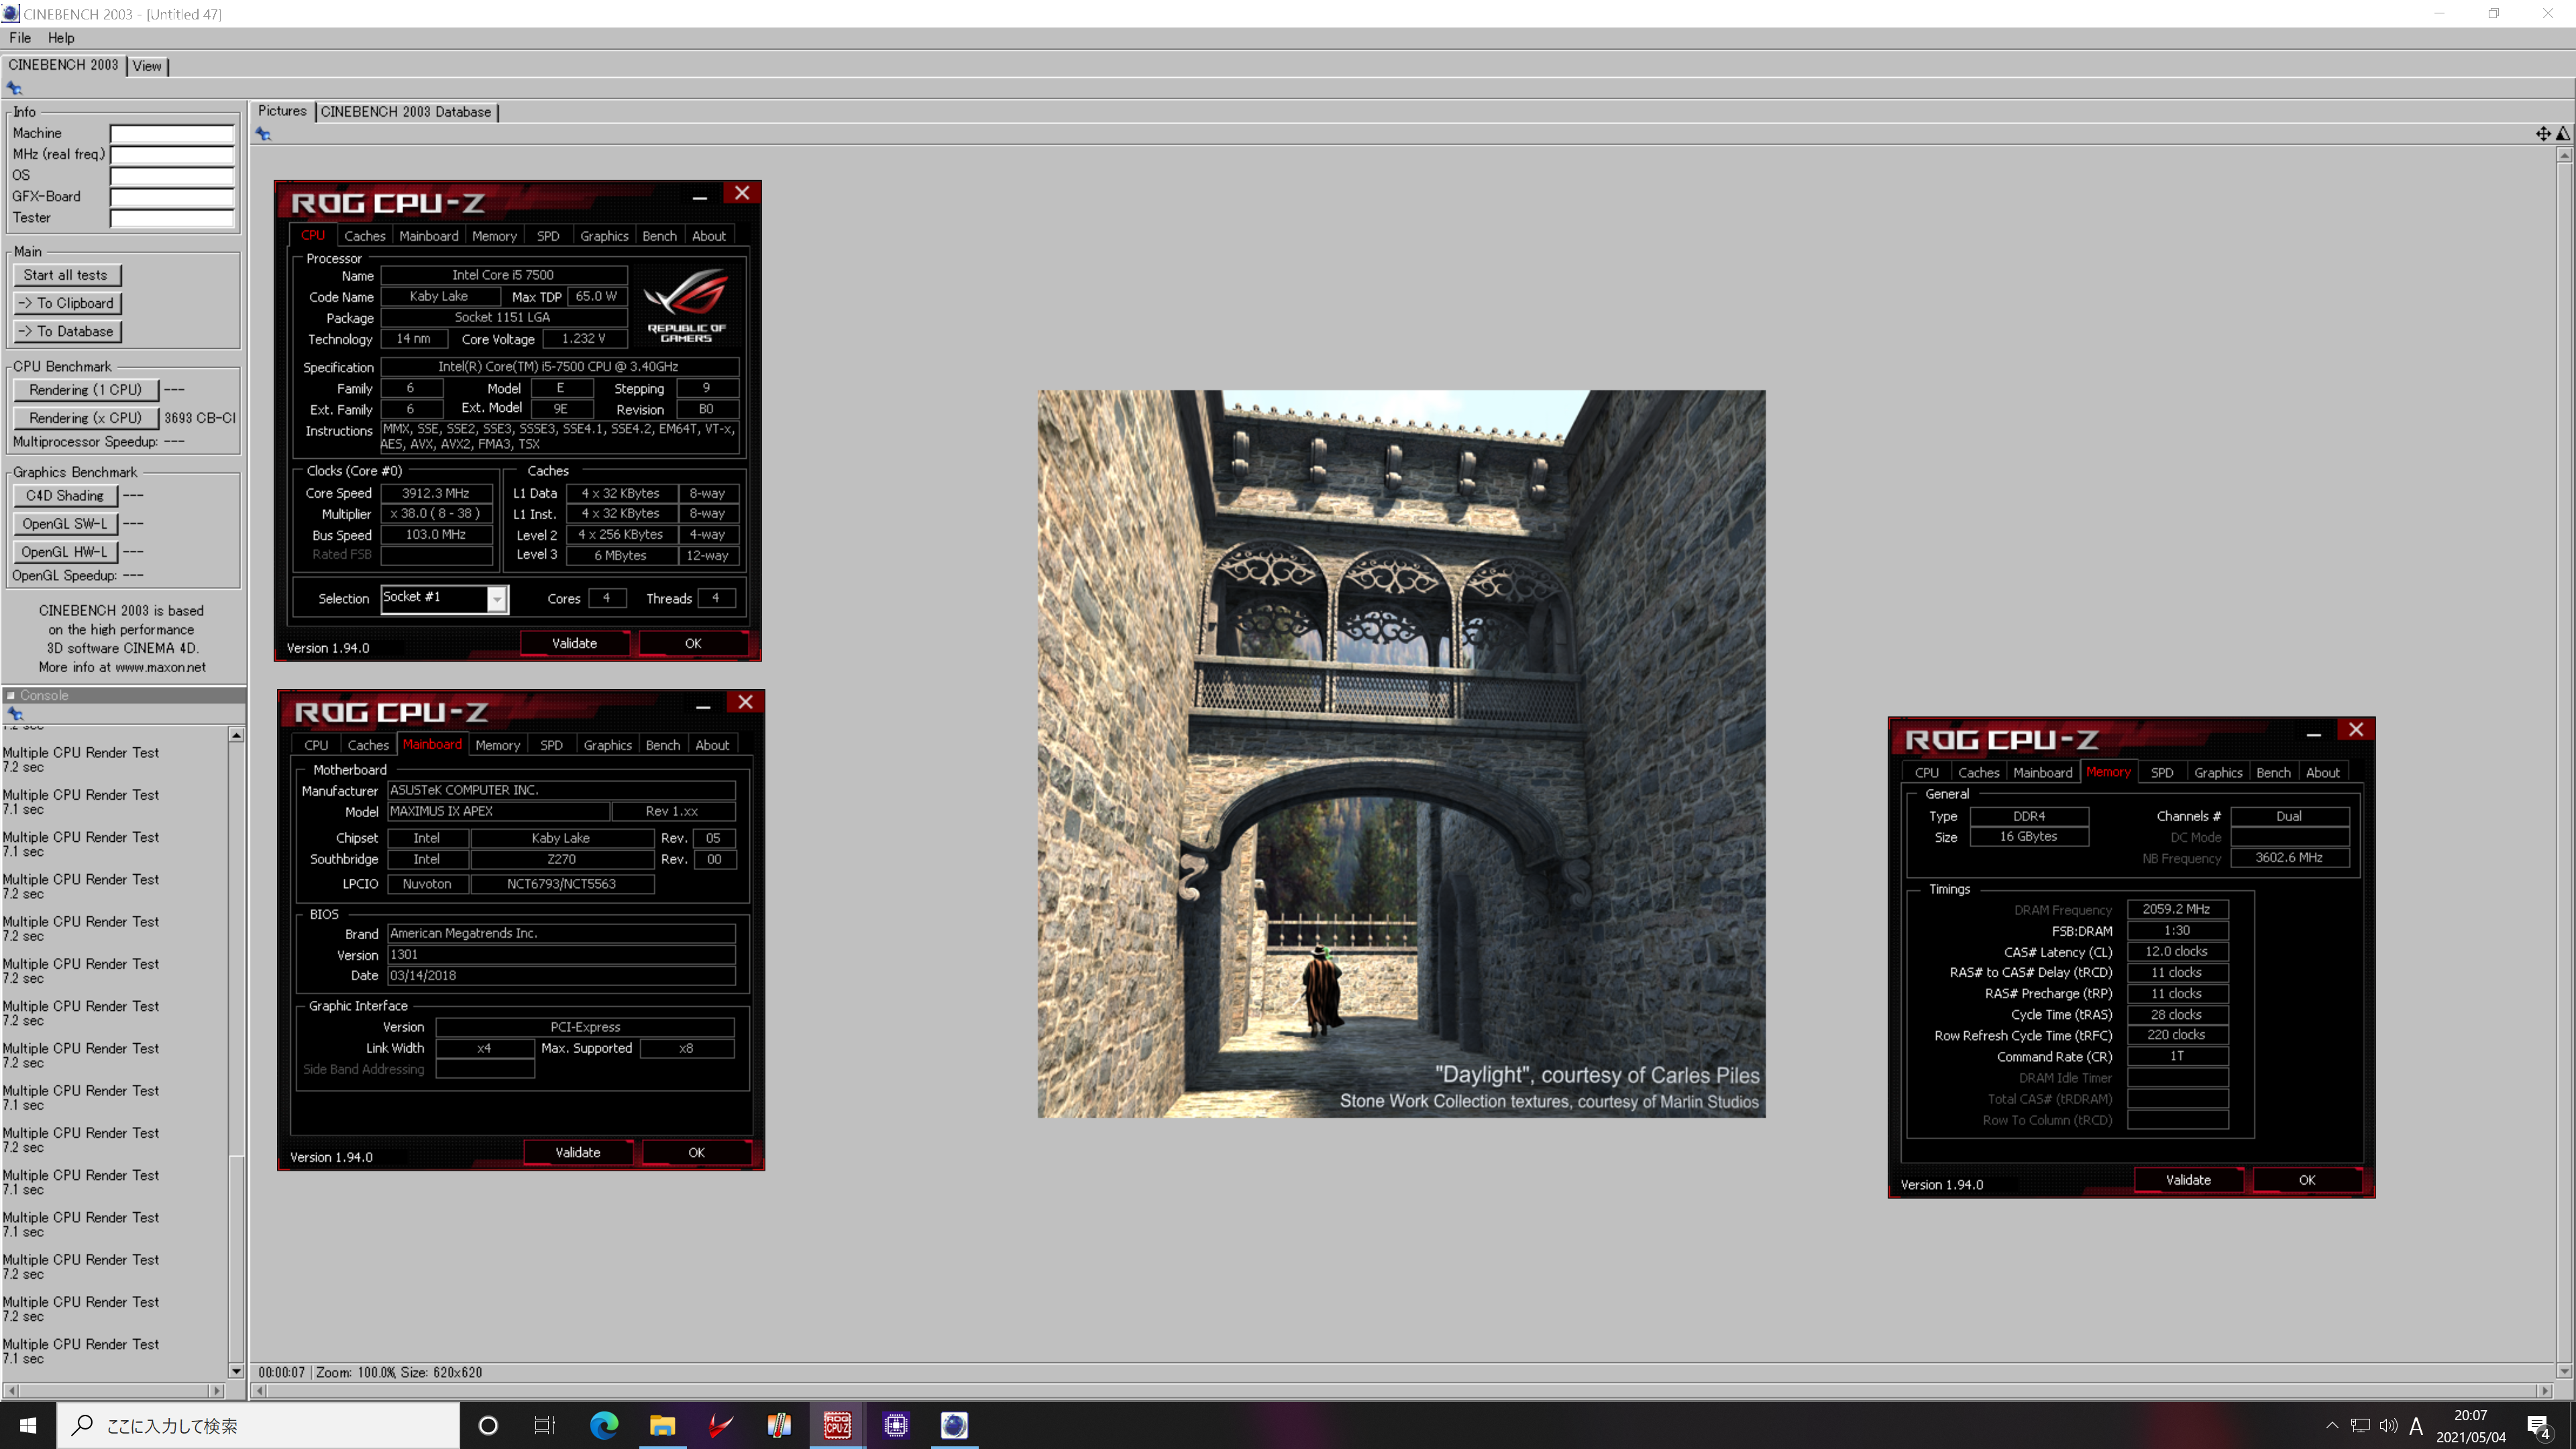The image size is (2576, 1449).
Task: Open the network icon in system tray
Action: (2360, 1425)
